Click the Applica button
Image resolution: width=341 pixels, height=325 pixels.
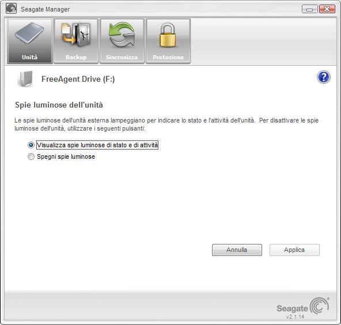[x=294, y=250]
